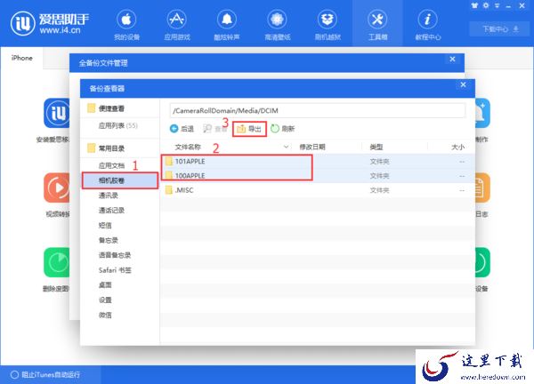
Task: Open settings gear in title bar
Action: (486, 5)
